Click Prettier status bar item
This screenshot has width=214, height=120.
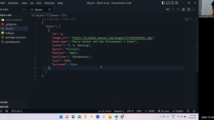[x=178, y=111]
